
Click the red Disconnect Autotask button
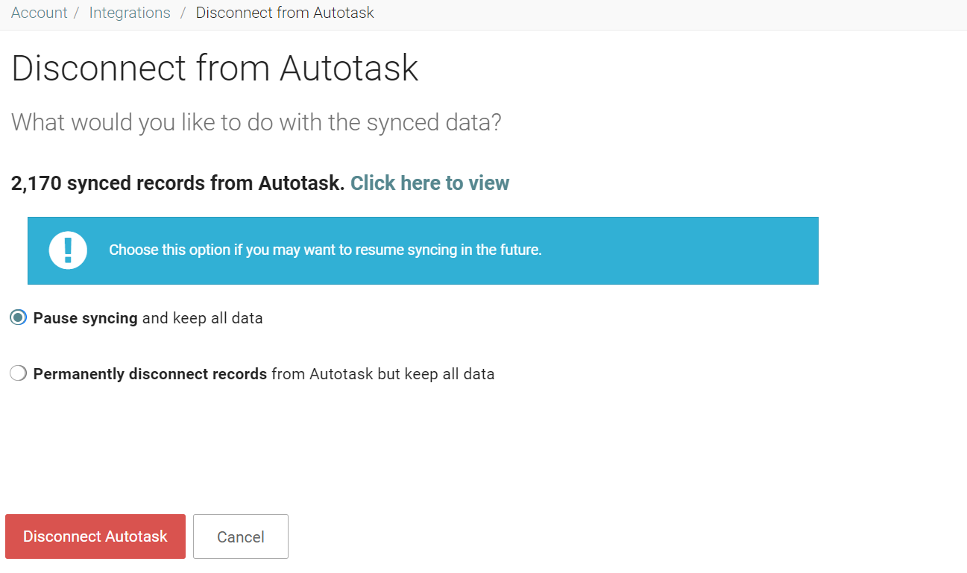click(95, 536)
